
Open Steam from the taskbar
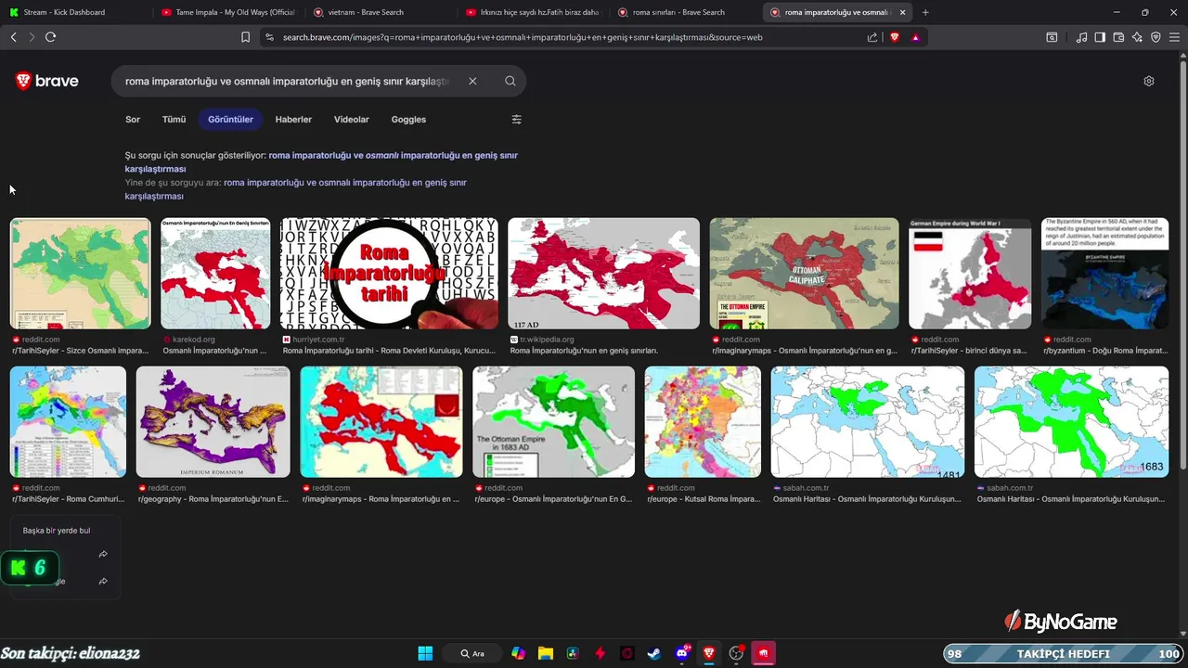point(654,653)
